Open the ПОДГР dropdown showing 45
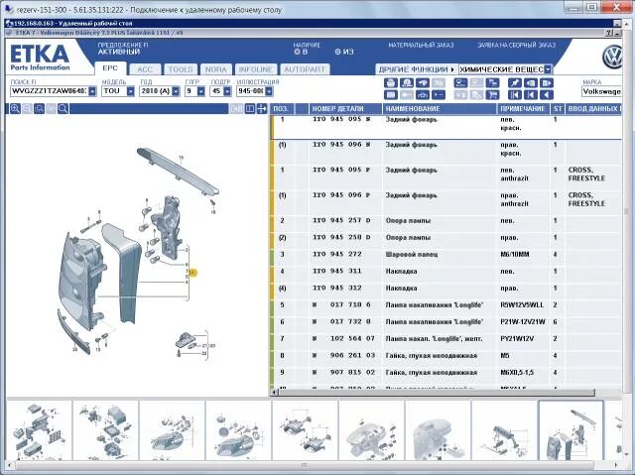The image size is (635, 475). (x=227, y=91)
